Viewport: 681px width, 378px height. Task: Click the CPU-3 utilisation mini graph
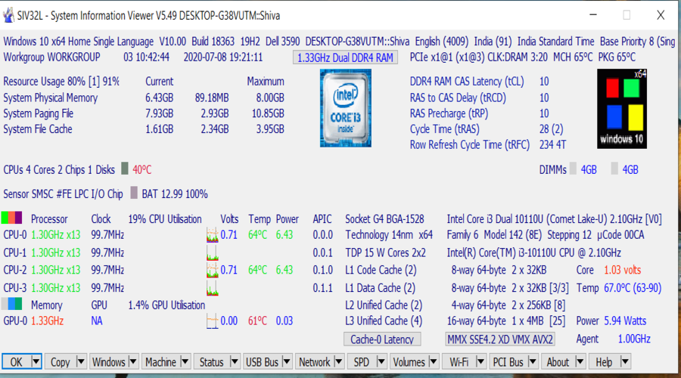point(213,288)
